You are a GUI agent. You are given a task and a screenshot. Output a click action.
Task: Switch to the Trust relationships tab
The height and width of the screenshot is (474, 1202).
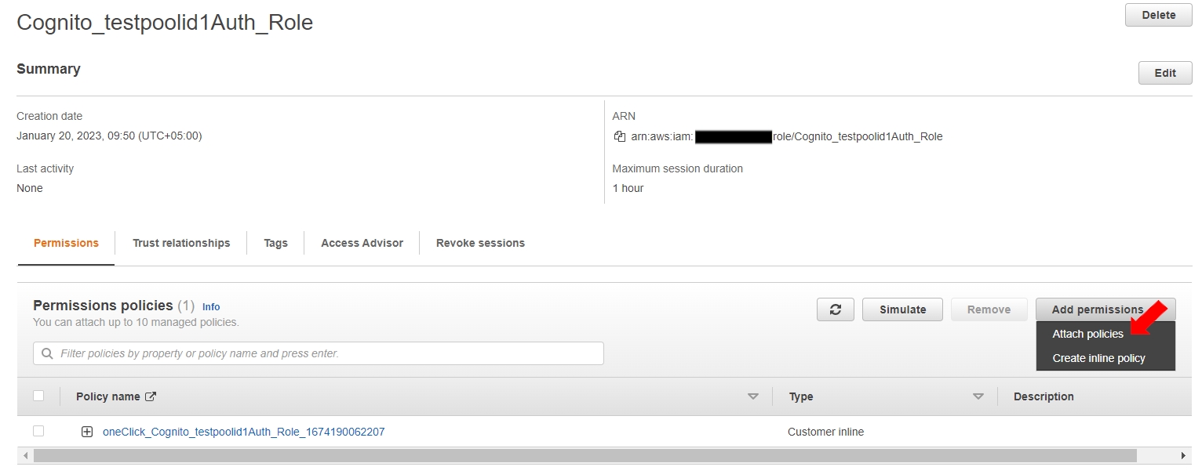click(x=181, y=243)
